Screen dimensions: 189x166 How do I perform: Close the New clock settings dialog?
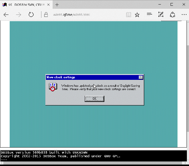click(141, 77)
